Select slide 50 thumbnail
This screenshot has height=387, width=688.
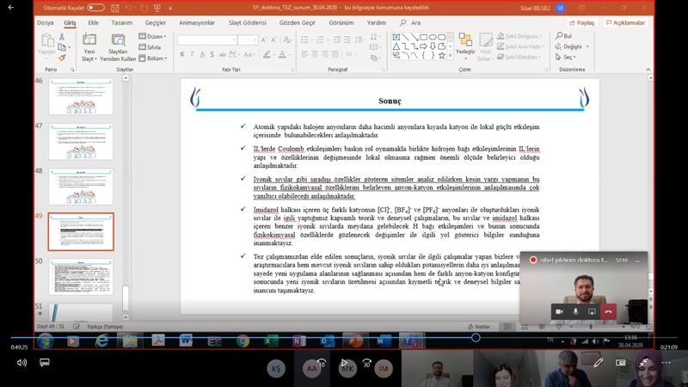coord(80,277)
